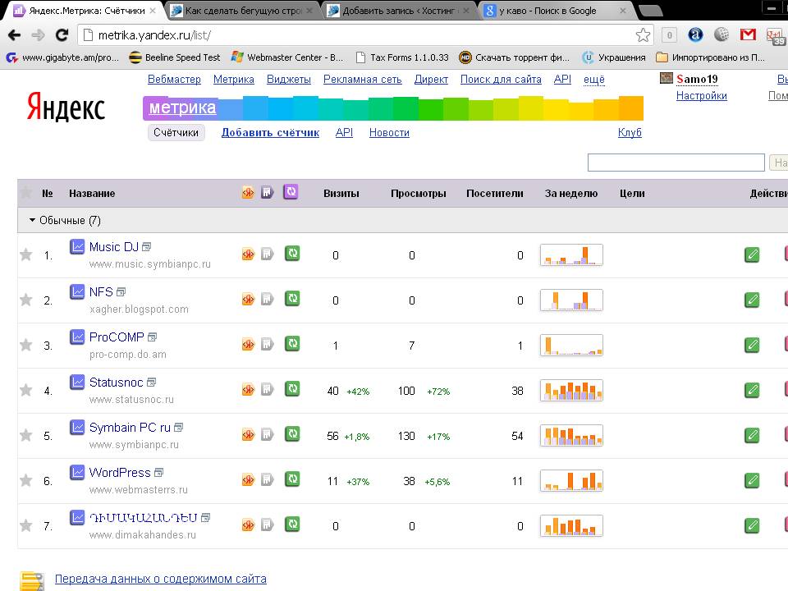Reload the page in the browser
This screenshot has height=591, width=788.
pyautogui.click(x=62, y=34)
